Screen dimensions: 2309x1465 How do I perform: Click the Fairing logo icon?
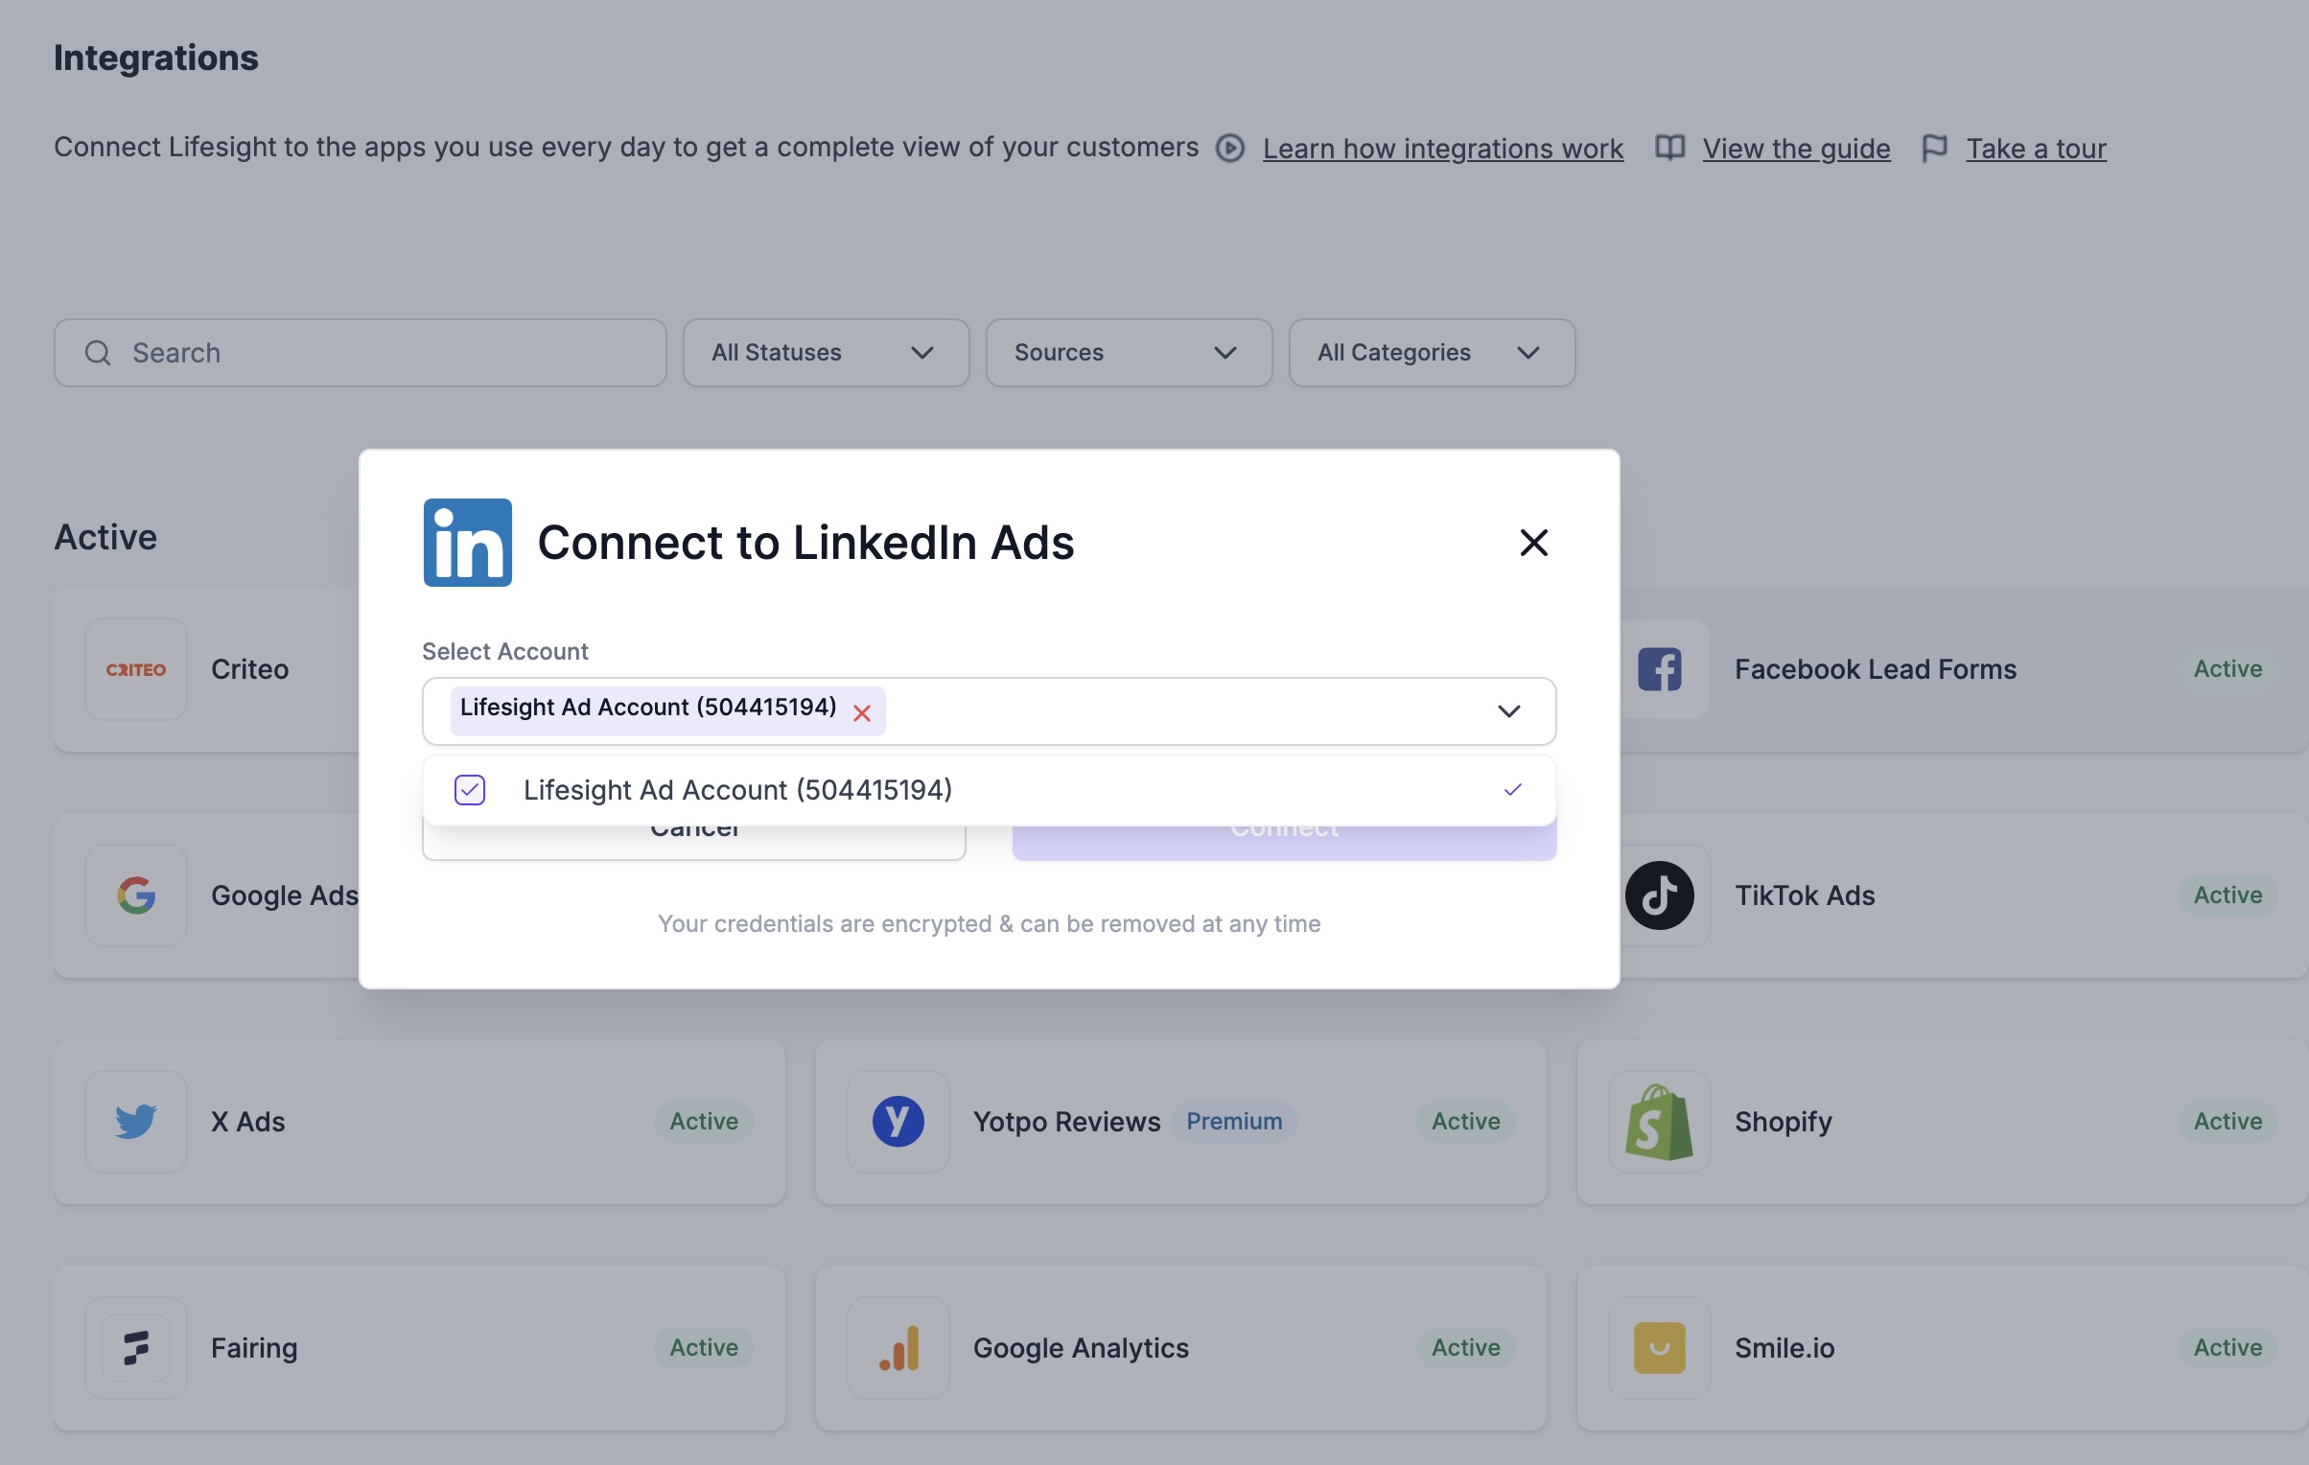(135, 1347)
